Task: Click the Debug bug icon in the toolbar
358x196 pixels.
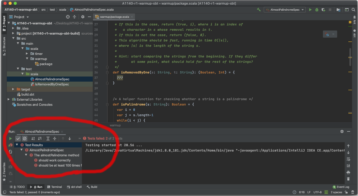Action: 317,10
